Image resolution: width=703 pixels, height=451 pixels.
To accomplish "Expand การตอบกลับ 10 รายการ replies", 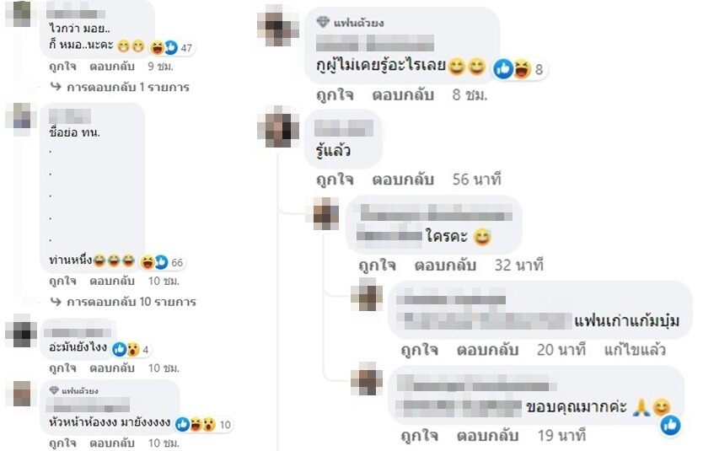I will click(x=123, y=302).
